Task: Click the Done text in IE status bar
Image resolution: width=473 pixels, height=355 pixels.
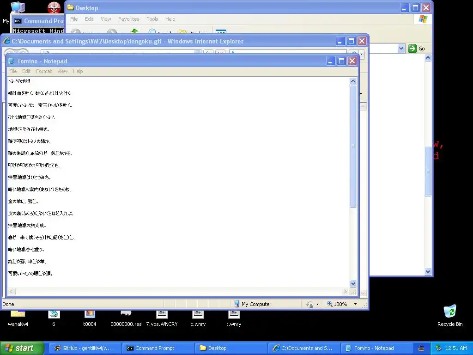Action: (x=8, y=304)
